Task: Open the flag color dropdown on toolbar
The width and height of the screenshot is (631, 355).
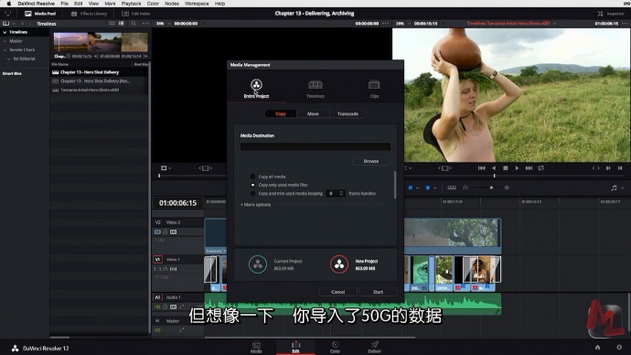Action: pos(418,188)
